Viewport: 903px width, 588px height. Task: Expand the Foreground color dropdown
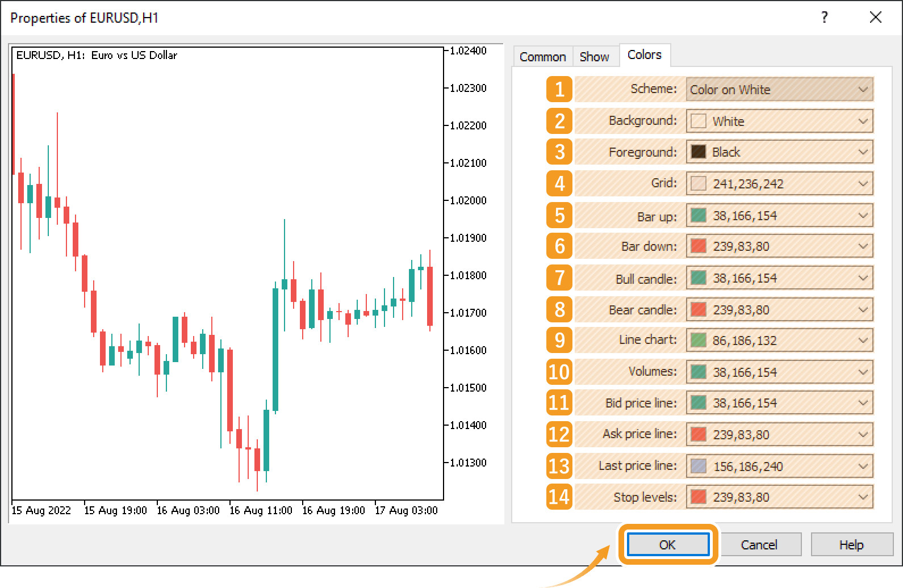click(x=863, y=152)
